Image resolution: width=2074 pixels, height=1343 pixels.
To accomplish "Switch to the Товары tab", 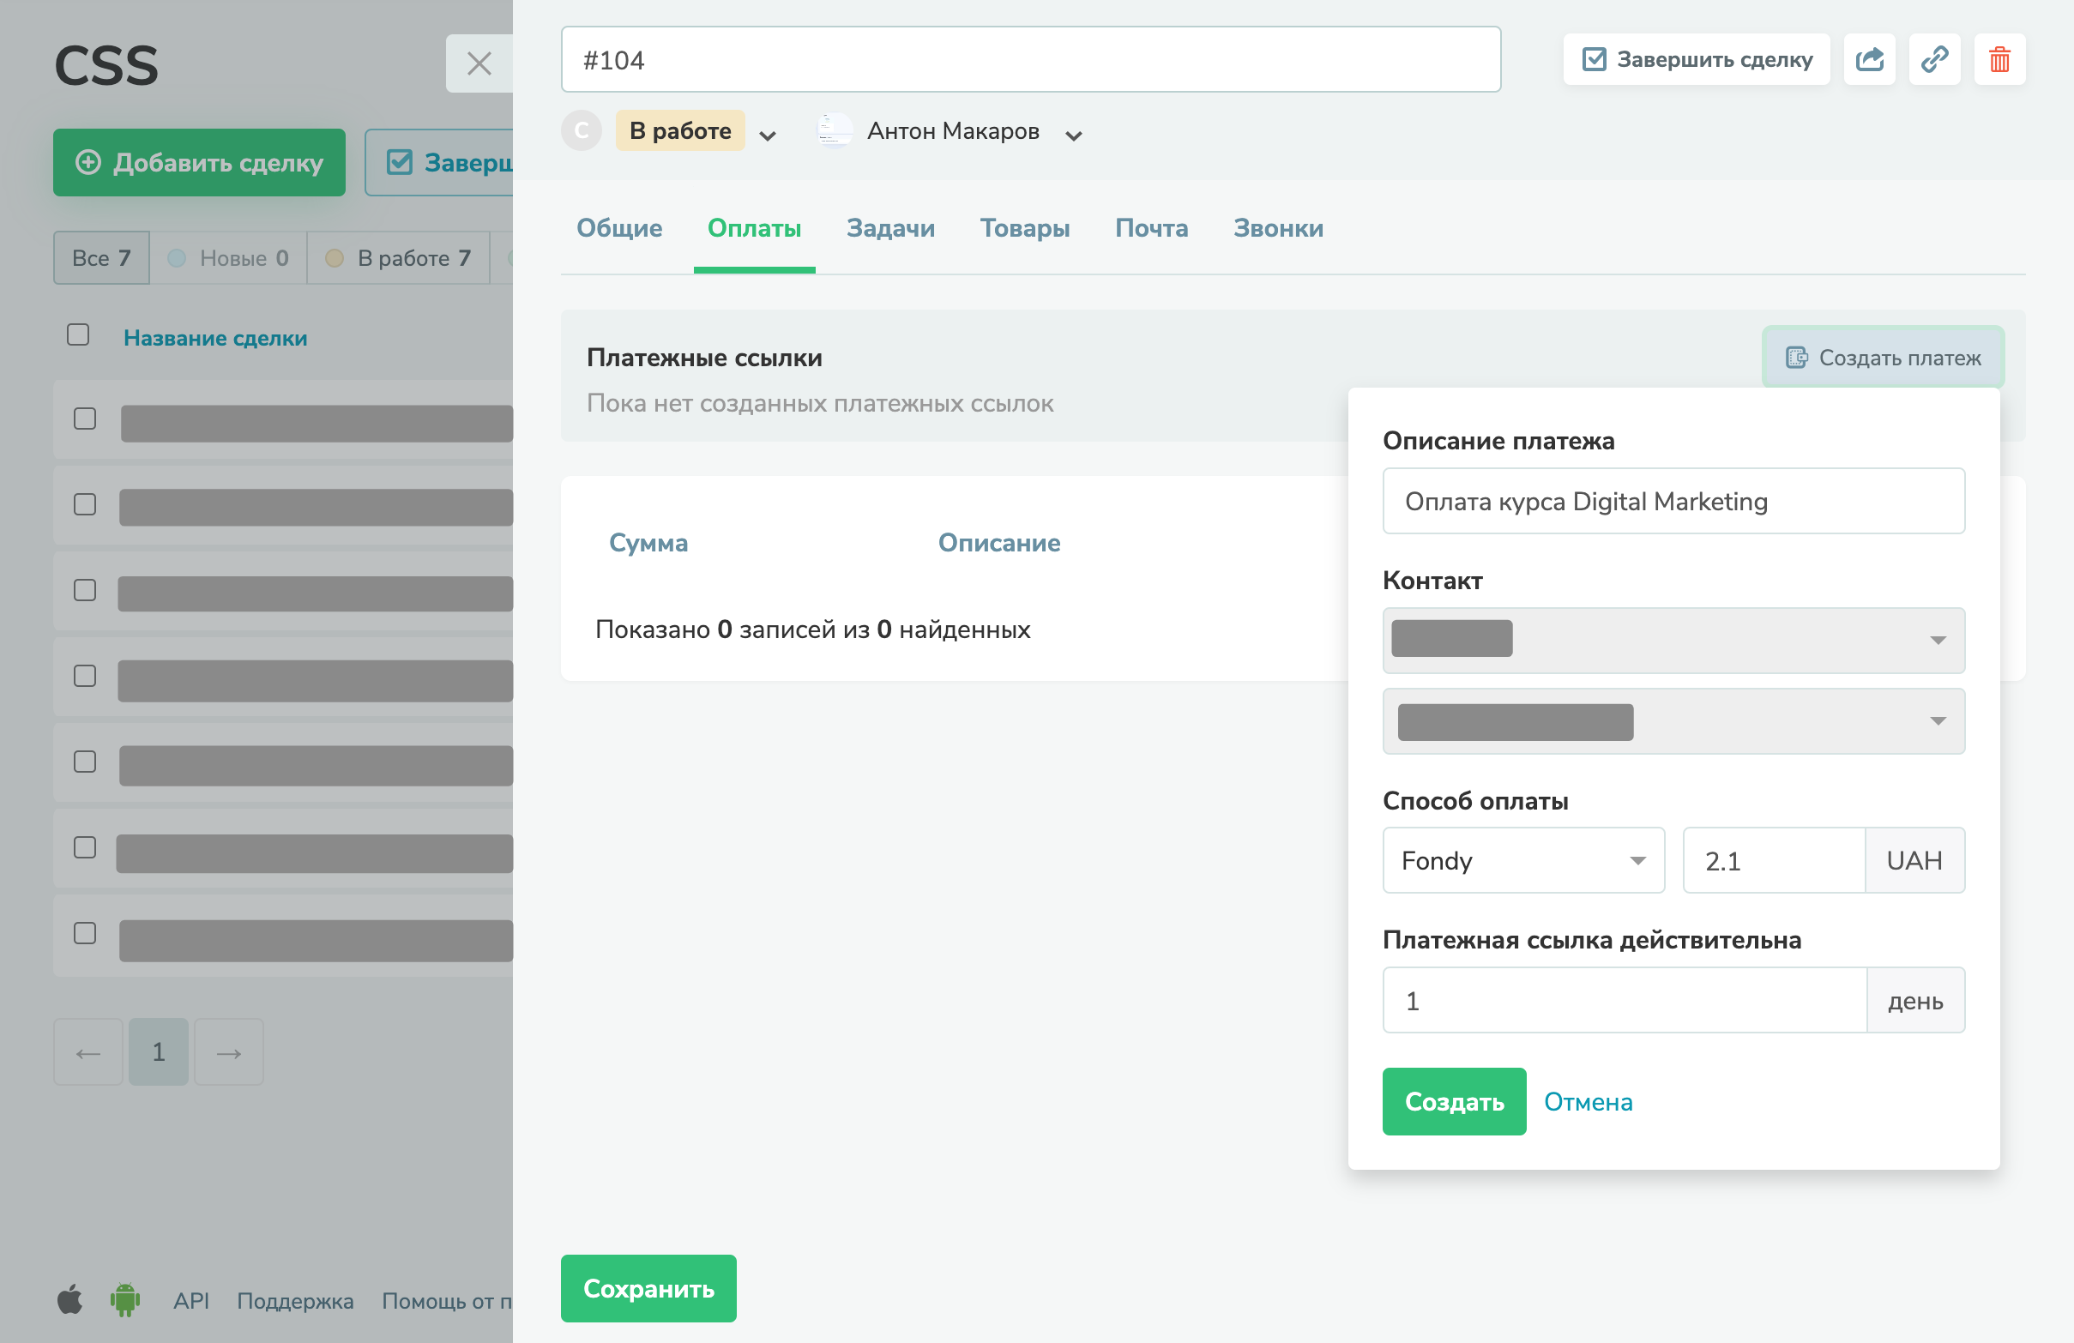I will (x=1024, y=228).
